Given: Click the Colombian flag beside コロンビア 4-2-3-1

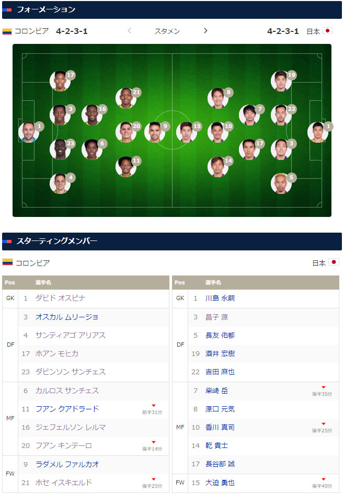Looking at the screenshot, I should (x=7, y=31).
